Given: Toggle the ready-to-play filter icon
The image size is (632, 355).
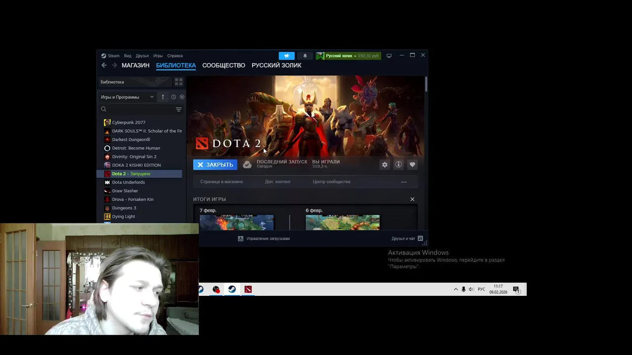Looking at the screenshot, I should [182, 97].
